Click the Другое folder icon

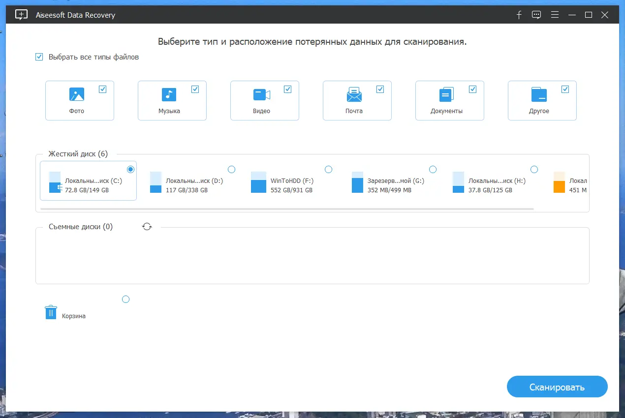(539, 94)
